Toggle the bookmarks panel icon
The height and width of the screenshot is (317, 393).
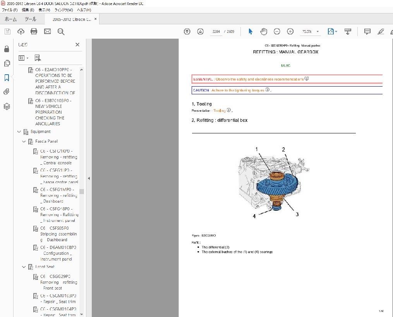(x=7, y=78)
